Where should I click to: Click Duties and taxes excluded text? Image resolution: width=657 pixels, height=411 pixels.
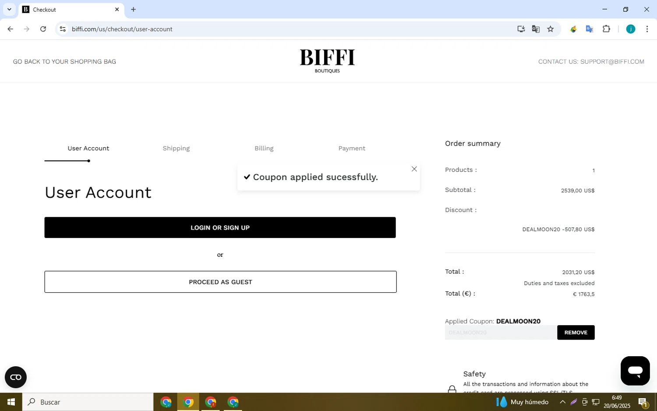coord(559,283)
